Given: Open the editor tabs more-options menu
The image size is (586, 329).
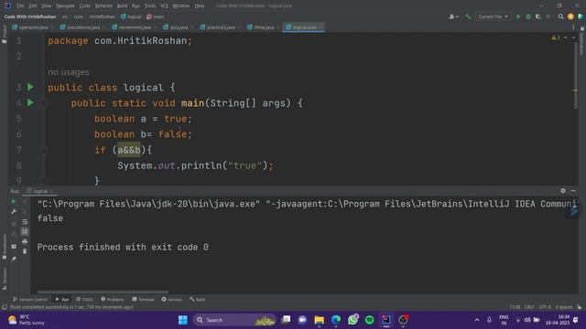Looking at the screenshot, I should coord(573,27).
